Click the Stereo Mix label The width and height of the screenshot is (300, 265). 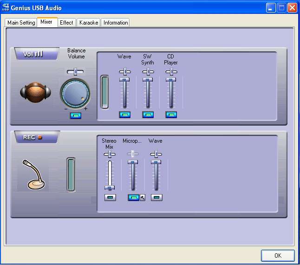pos(109,144)
